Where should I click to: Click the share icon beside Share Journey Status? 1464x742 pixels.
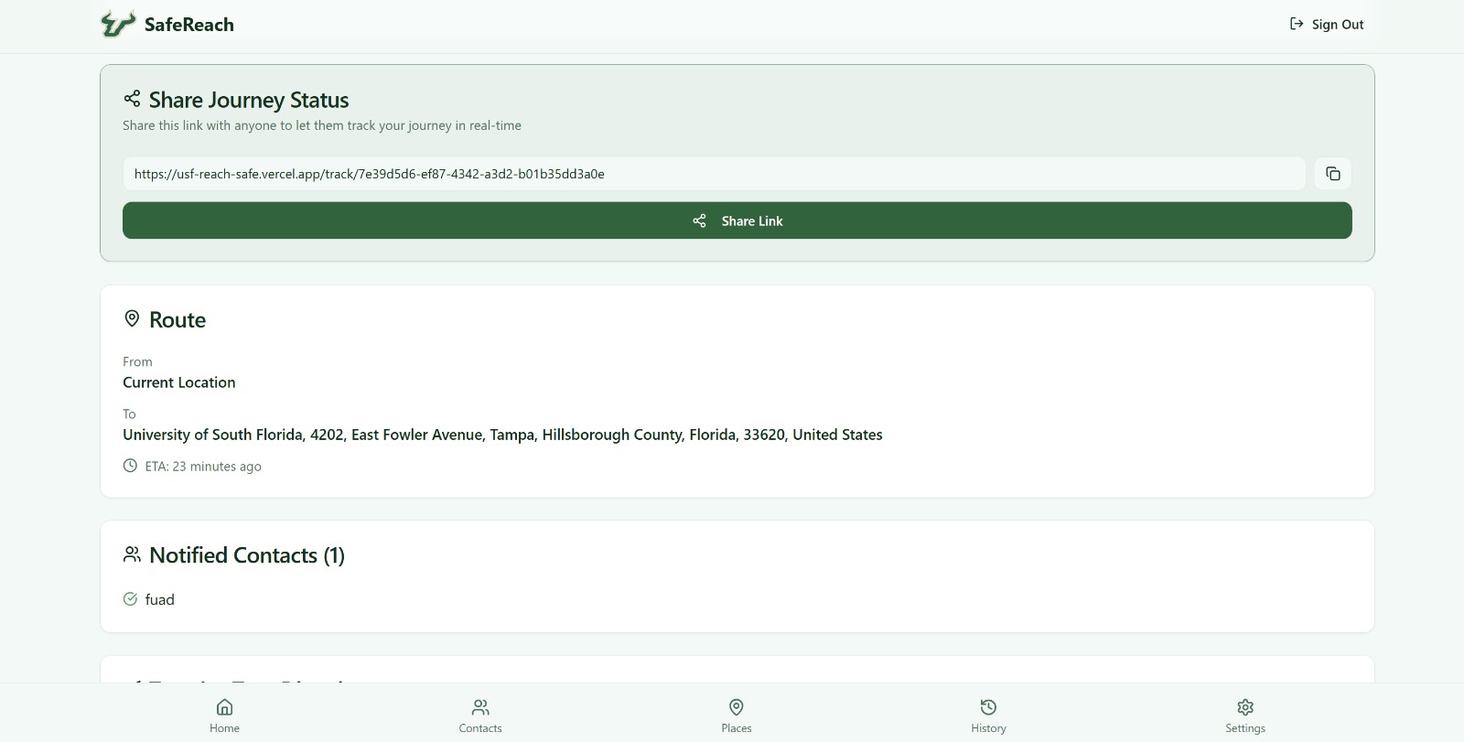pos(132,99)
